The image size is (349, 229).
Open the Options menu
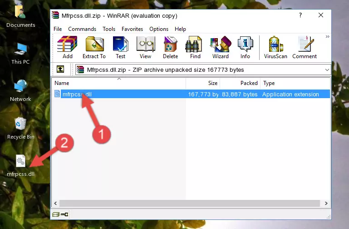point(159,29)
